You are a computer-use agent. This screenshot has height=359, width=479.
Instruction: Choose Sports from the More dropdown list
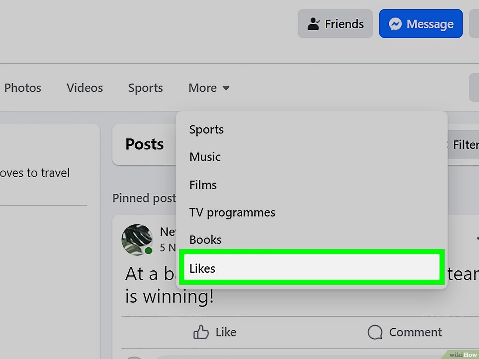coord(206,129)
